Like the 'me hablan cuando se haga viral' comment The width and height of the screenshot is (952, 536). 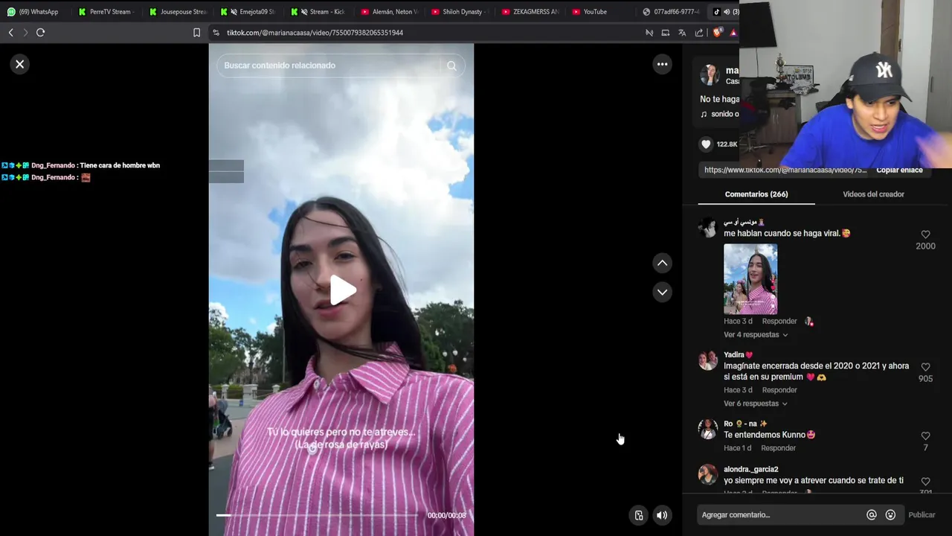coord(925,234)
